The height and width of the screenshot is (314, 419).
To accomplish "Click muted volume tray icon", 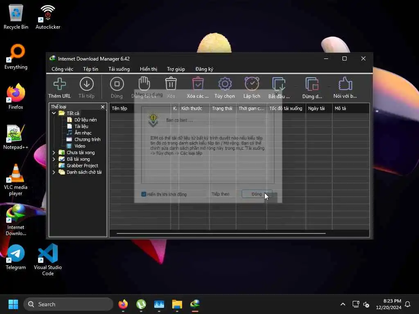I will [x=366, y=304].
